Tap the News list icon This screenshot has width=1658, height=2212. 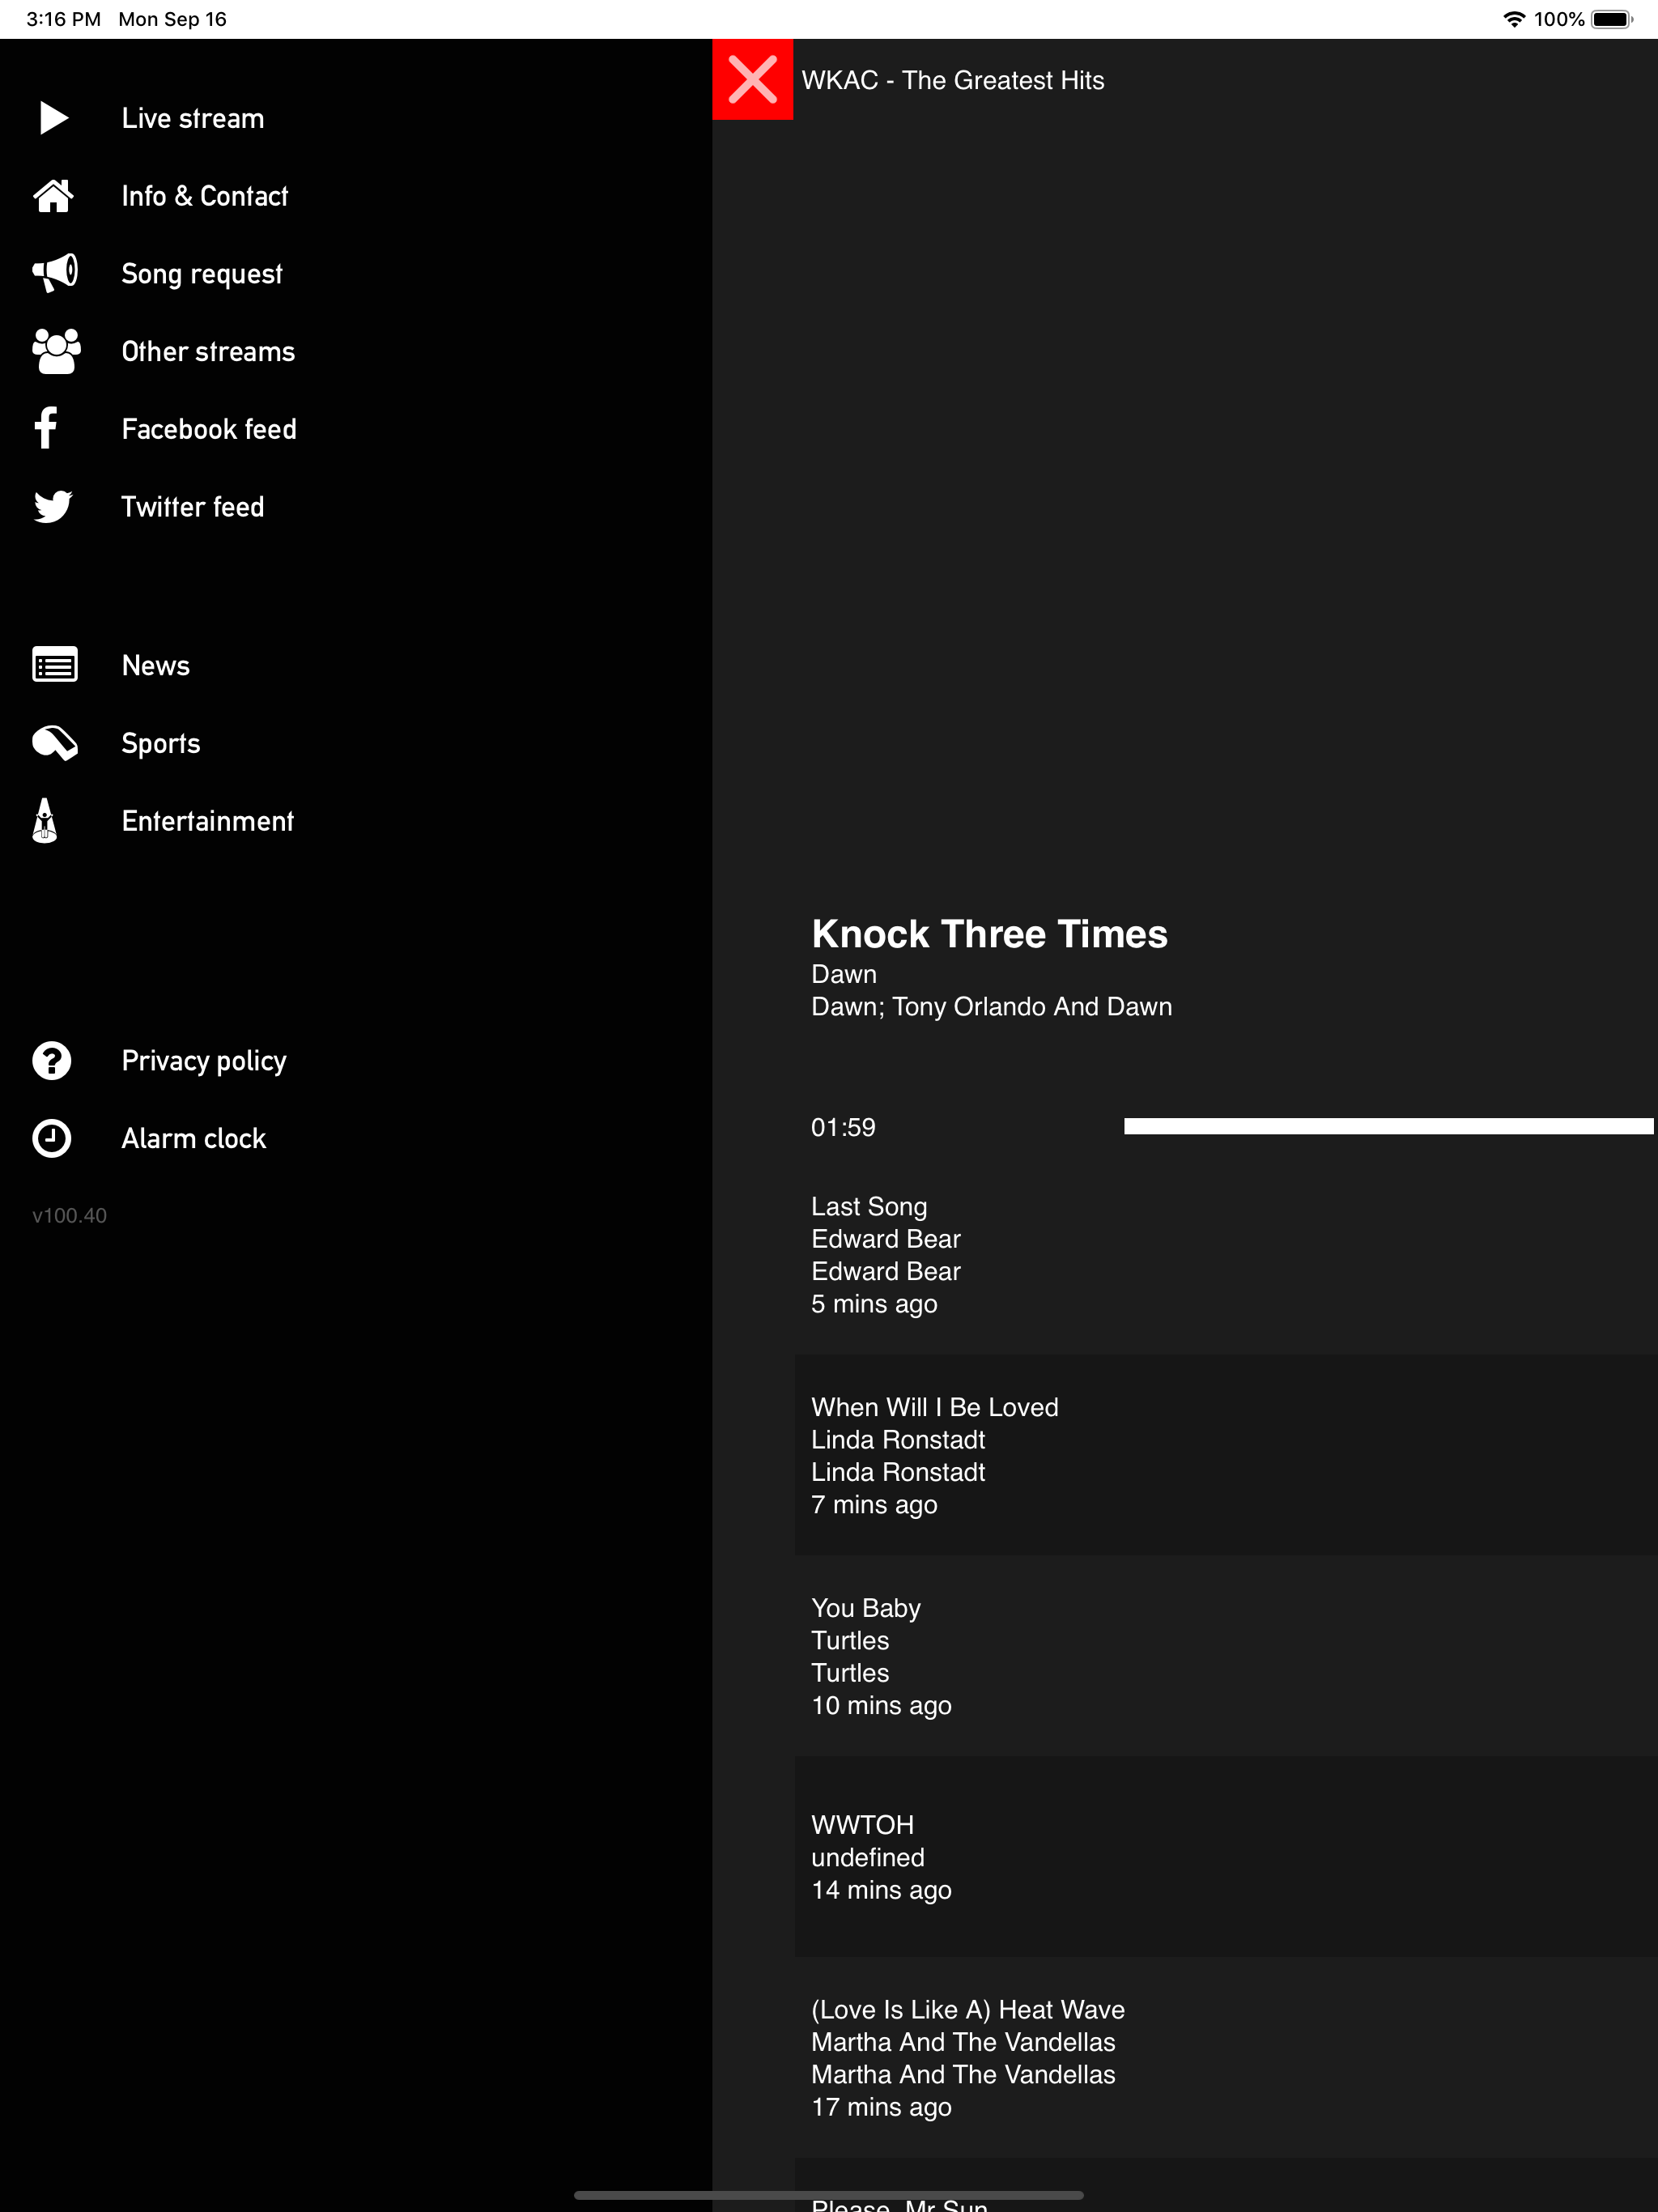55,665
